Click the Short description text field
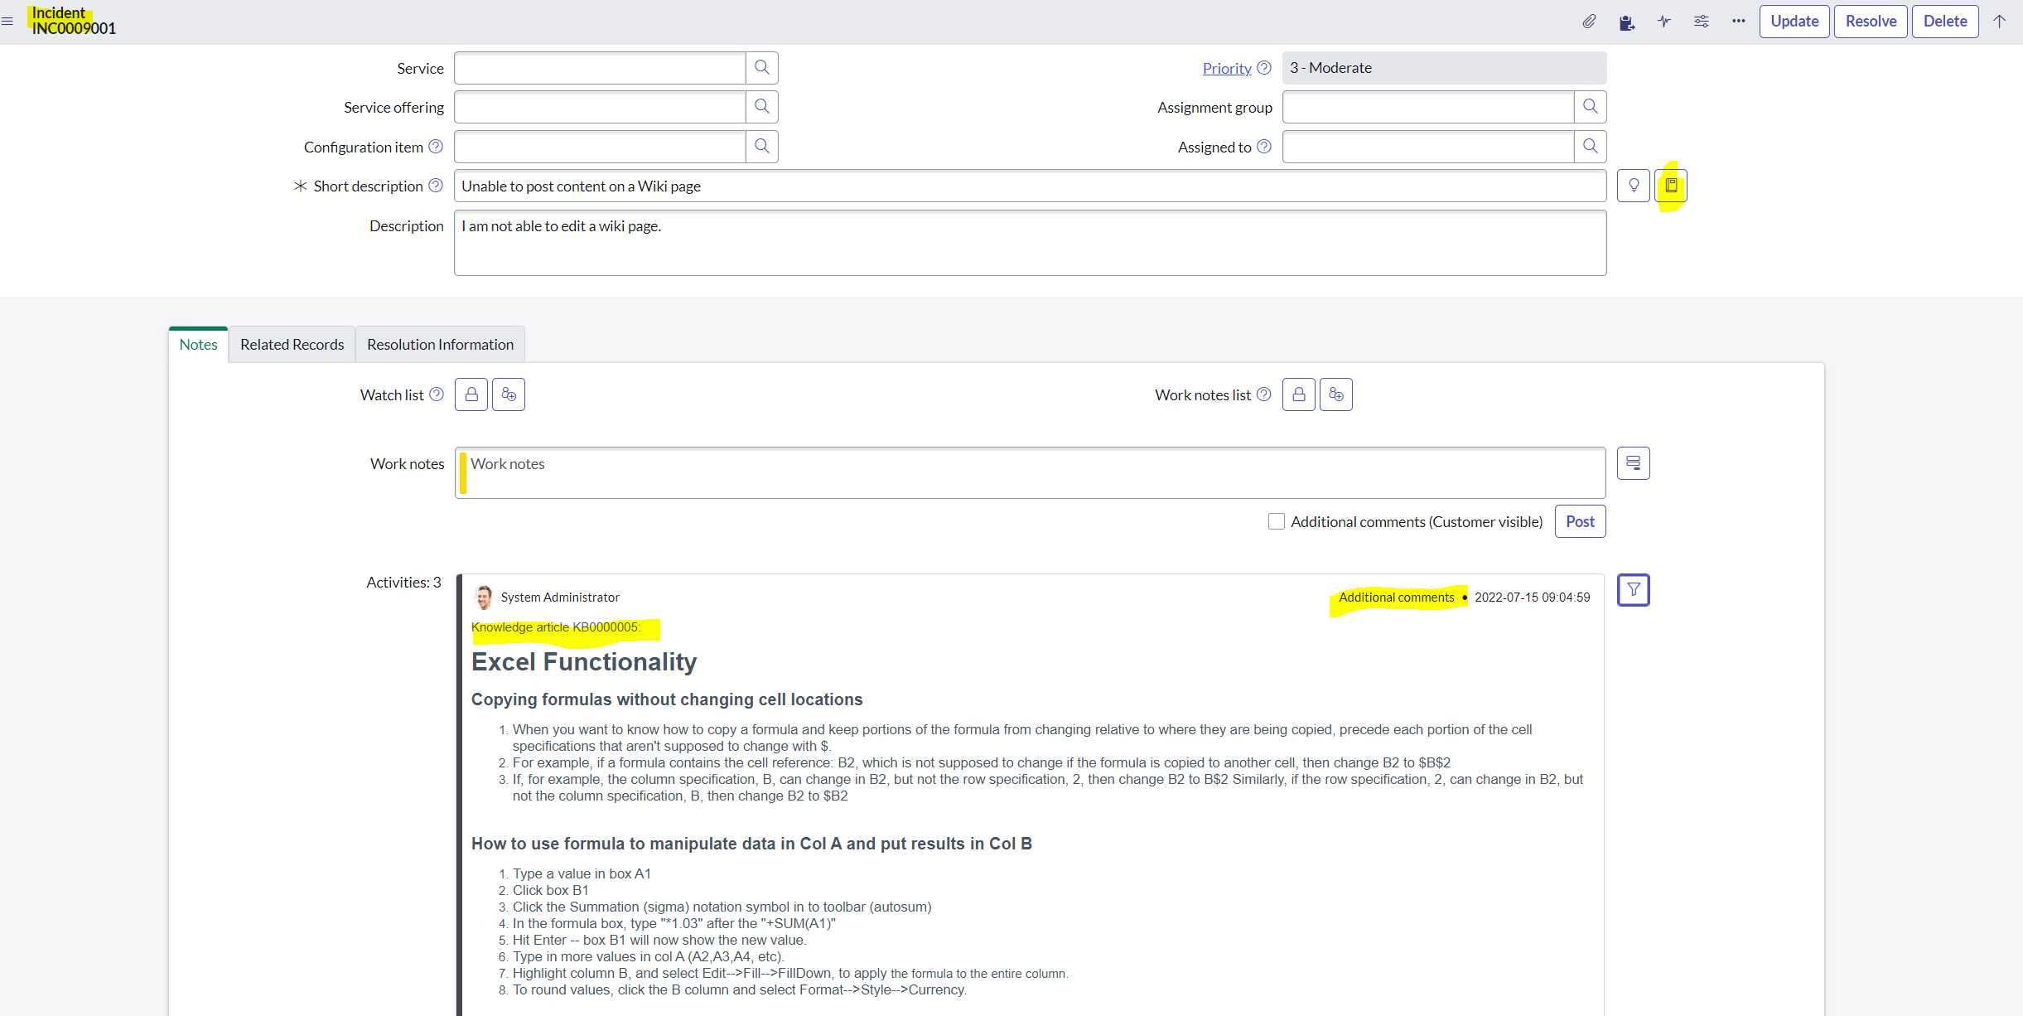This screenshot has height=1016, width=2023. 1030,186
